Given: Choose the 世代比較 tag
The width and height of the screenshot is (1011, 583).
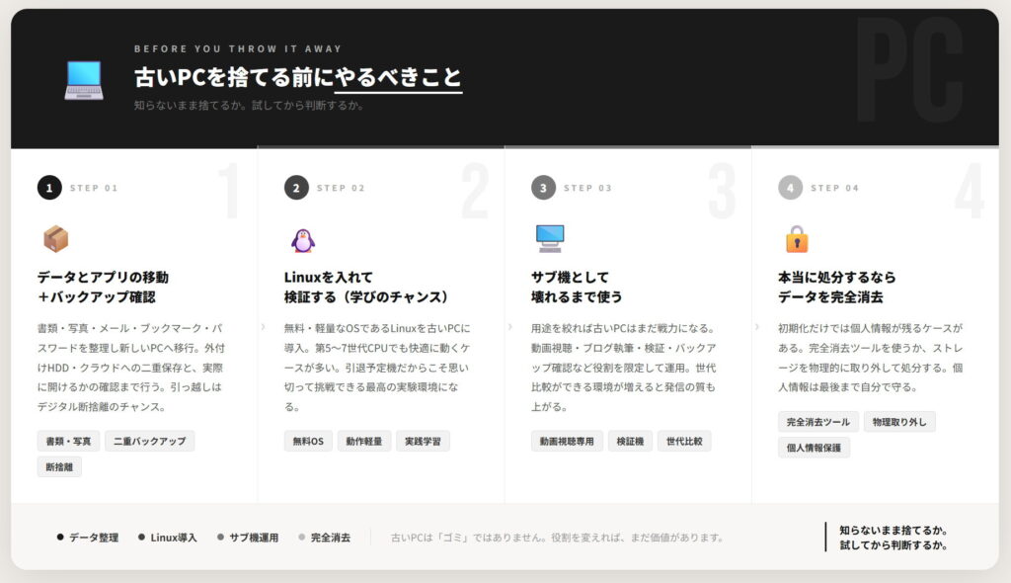Looking at the screenshot, I should pyautogui.click(x=684, y=441).
